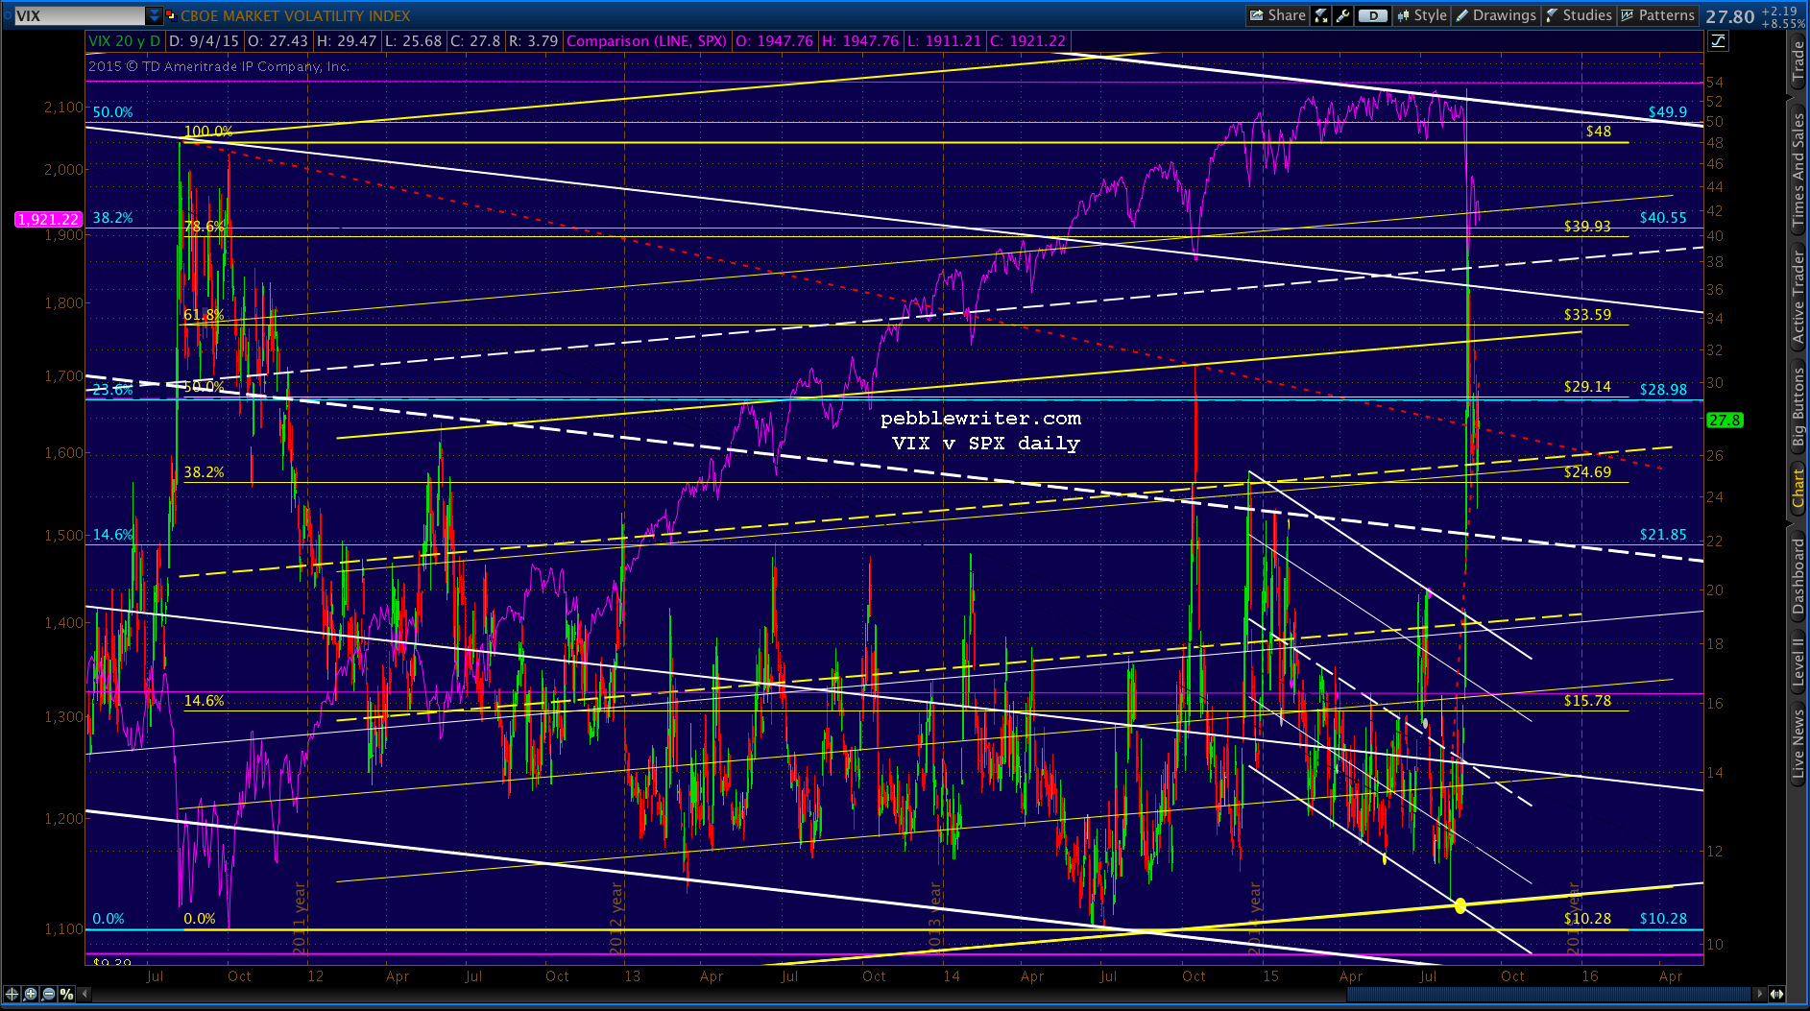Click the crosshair pan tool icon
Screen dimensions: 1810x1011
pyautogui.click(x=12, y=994)
